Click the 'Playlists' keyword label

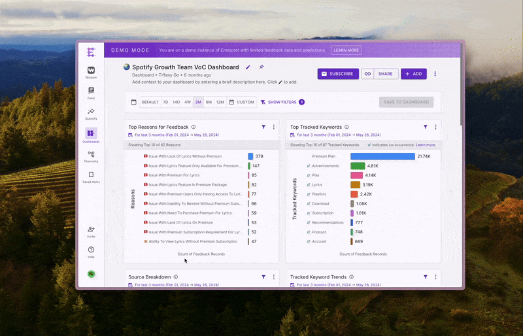click(319, 194)
